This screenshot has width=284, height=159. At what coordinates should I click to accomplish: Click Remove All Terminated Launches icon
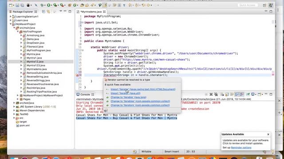pos(216,94)
